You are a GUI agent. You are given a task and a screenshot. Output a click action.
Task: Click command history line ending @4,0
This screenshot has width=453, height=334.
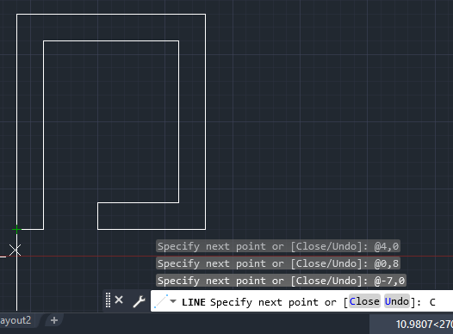pos(278,246)
